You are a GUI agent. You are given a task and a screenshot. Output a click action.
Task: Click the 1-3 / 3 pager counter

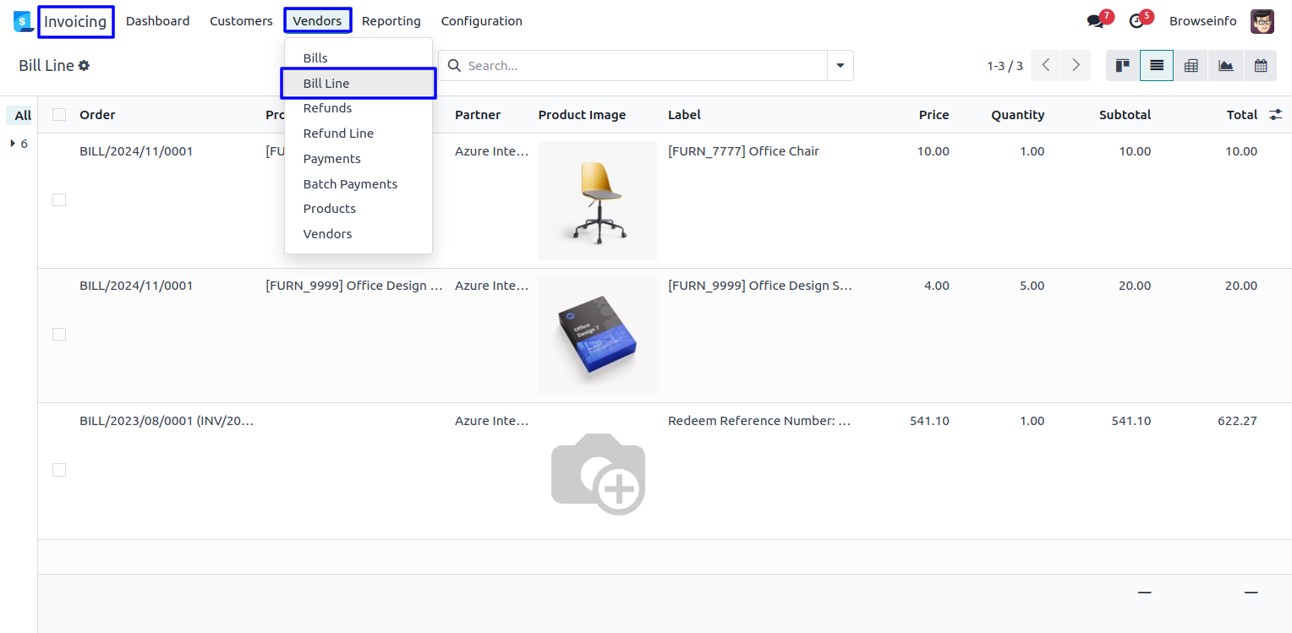[1005, 66]
